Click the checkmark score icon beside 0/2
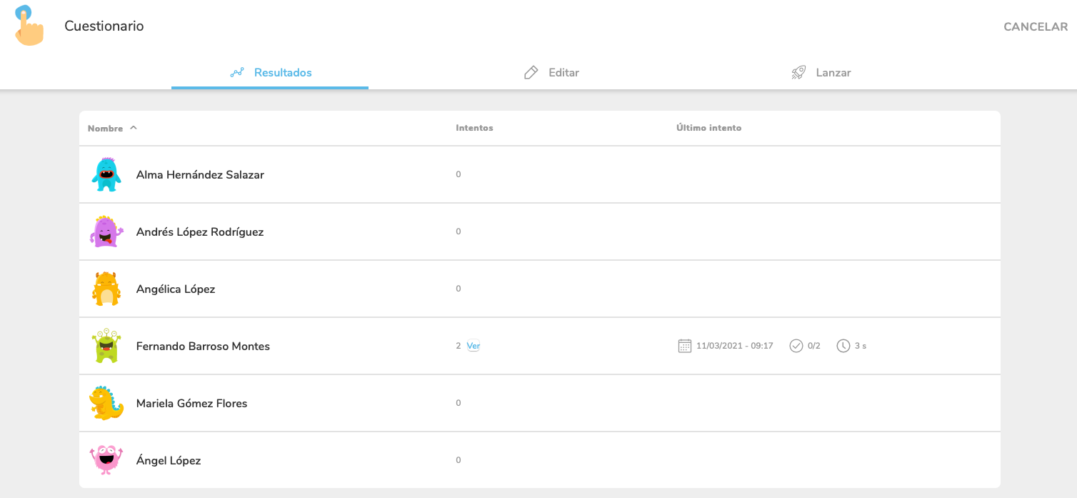 click(796, 346)
